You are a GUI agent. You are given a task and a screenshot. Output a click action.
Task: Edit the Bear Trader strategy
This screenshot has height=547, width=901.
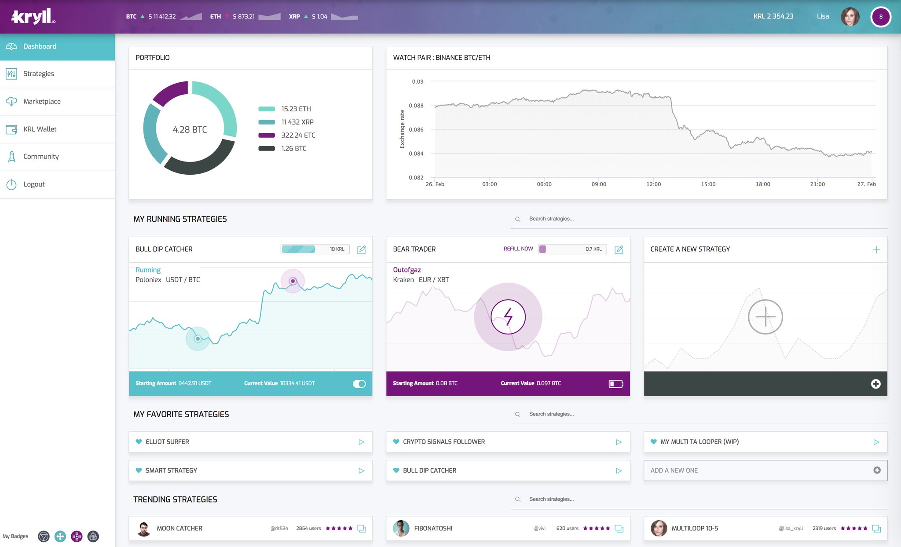619,250
